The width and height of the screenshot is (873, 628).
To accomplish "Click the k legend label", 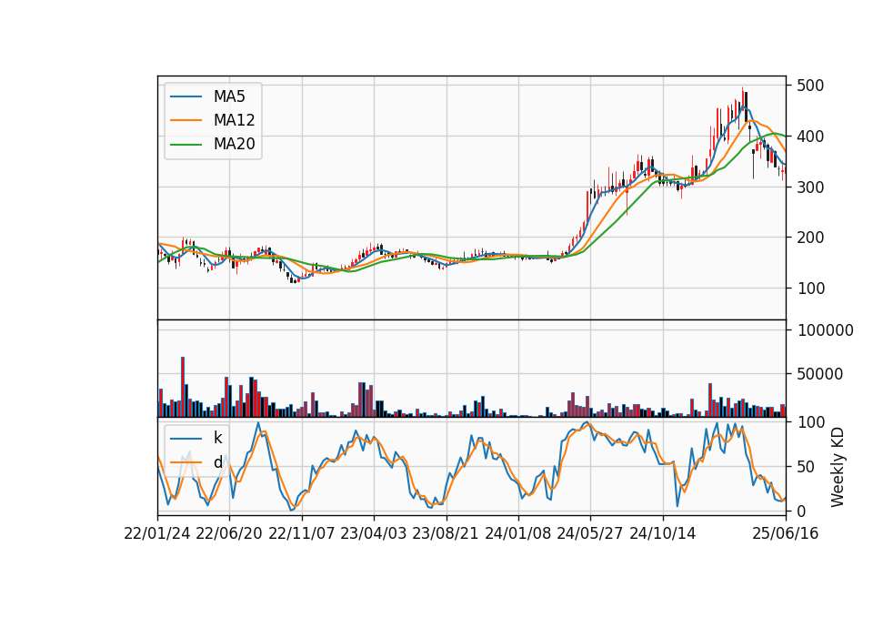I will (217, 438).
